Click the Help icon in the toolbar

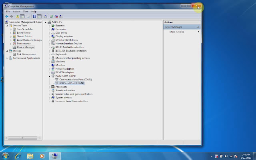[34, 16]
